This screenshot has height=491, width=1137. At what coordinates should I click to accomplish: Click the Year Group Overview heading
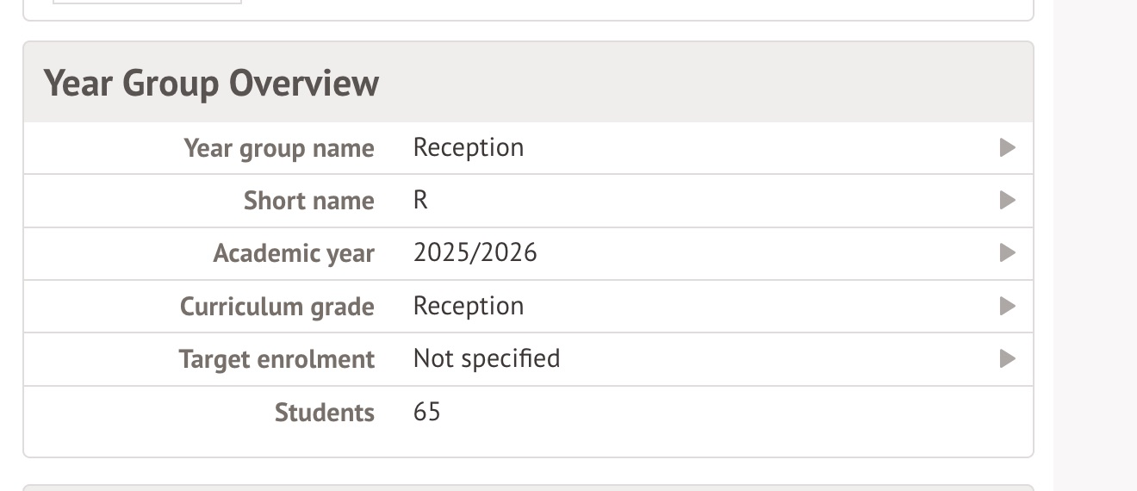point(211,84)
